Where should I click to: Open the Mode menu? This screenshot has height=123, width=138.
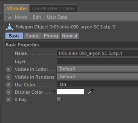point(21,17)
